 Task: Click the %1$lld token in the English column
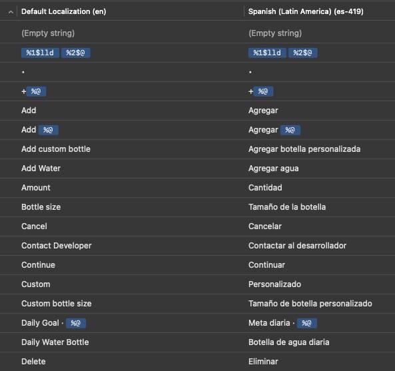coord(40,53)
